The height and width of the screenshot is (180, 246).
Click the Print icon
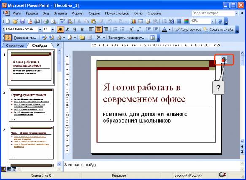point(46,21)
